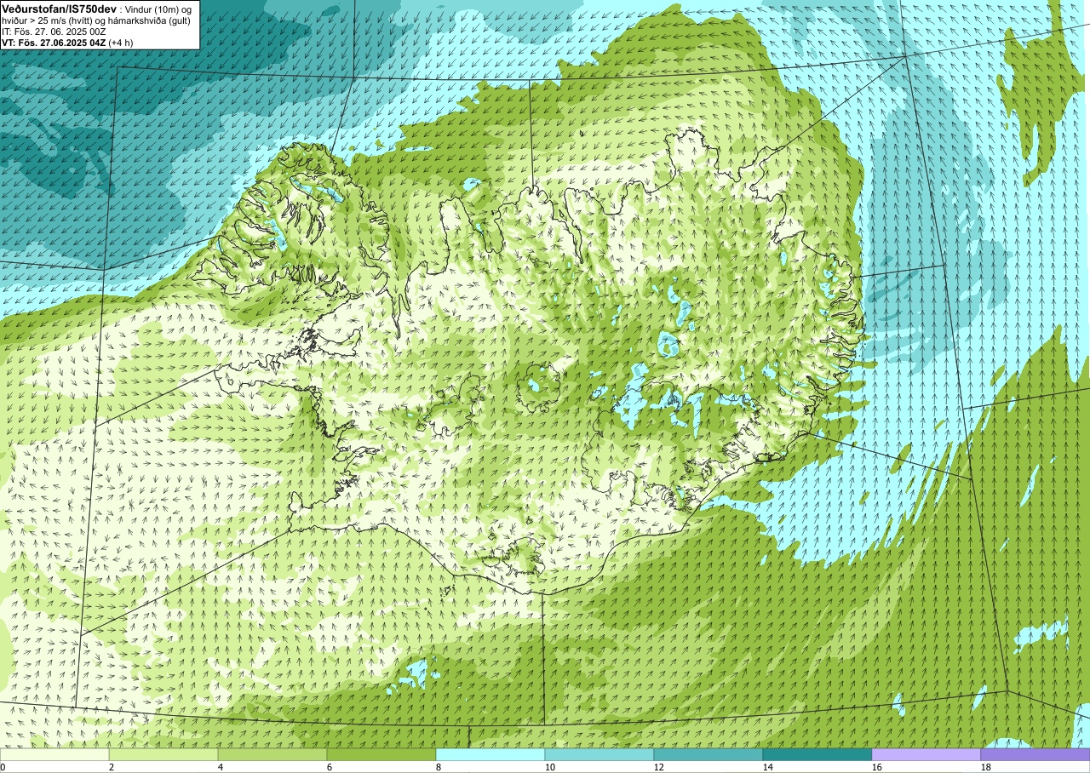Click the legend scale label '6'
The image size is (1090, 773).
tap(330, 767)
